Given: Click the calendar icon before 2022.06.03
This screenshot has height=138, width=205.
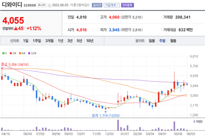Looking at the screenshot, I should coord(49,6).
